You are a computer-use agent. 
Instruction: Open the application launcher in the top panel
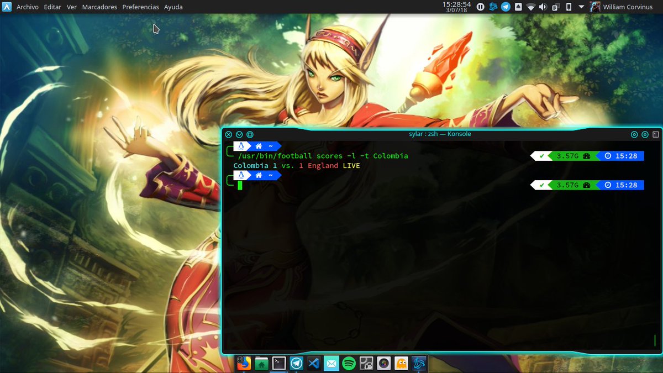pyautogui.click(x=7, y=7)
